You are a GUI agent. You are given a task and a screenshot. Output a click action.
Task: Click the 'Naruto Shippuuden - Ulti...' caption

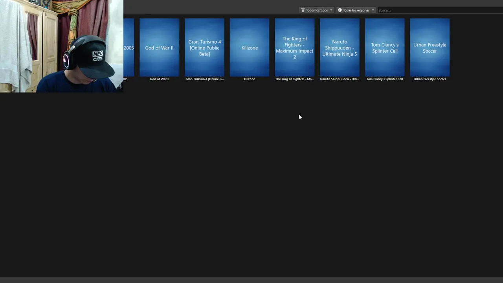(340, 79)
